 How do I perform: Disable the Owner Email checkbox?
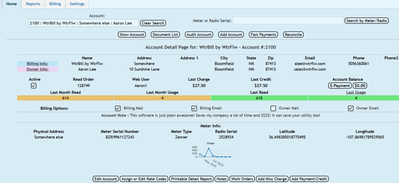(351, 108)
